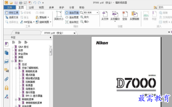Create PDF 从剪贴板 from clipboard
This screenshot has width=172, height=107.
(135, 16)
